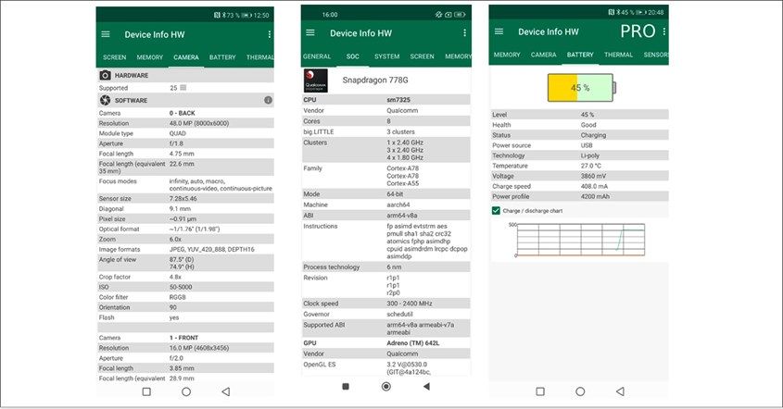This screenshot has height=409, width=783.
Task: Tap recent apps square in middle phone
Action: tap(346, 387)
